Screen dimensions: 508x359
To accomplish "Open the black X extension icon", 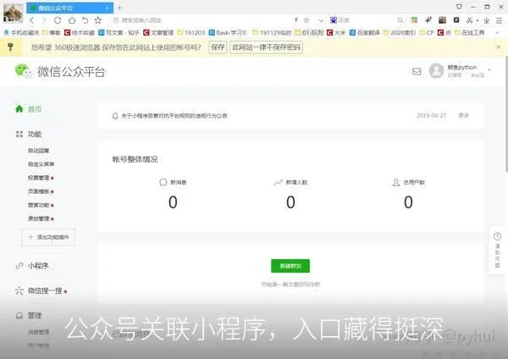I will click(456, 20).
